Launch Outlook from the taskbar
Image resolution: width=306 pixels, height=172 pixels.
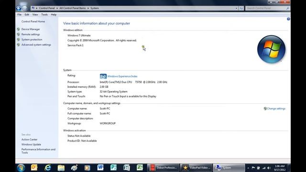pyautogui.click(x=34, y=168)
